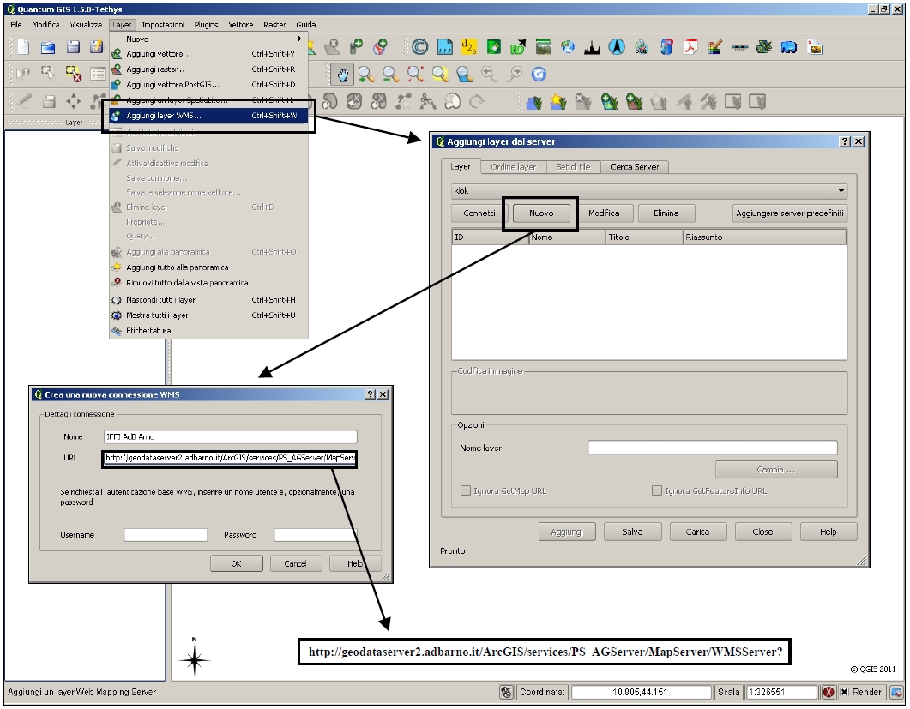Image resolution: width=910 pixels, height=709 pixels.
Task: Open the Impostazioni menu
Action: click(x=162, y=24)
